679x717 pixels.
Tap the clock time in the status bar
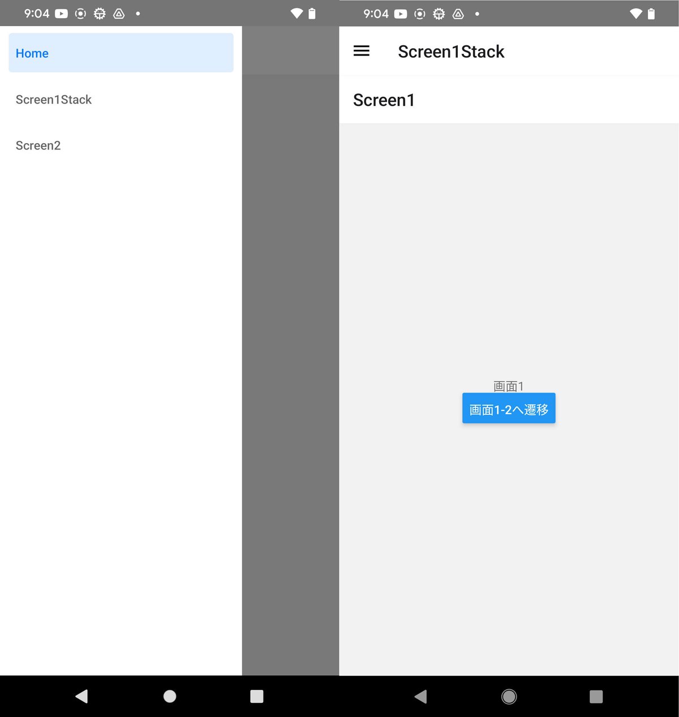click(36, 13)
